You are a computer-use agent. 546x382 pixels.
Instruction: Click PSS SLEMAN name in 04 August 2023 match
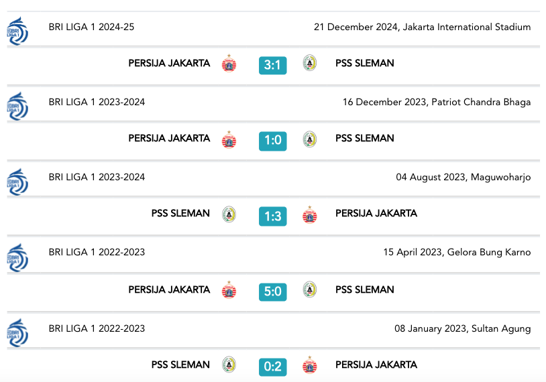click(x=180, y=213)
